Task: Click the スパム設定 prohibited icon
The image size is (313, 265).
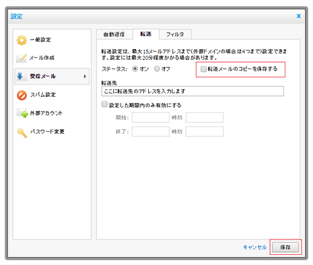Action: pyautogui.click(x=22, y=95)
